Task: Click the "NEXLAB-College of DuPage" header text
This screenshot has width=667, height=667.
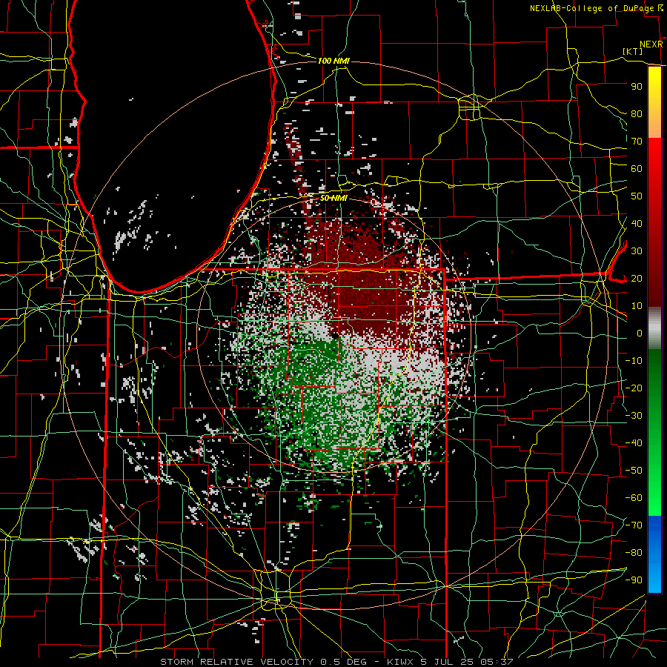Action: pos(593,8)
